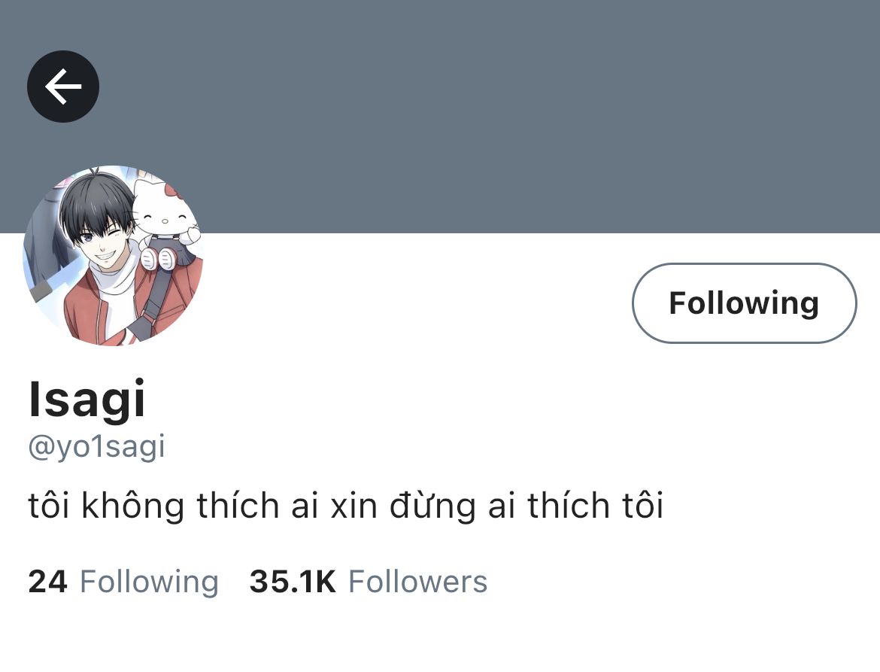Click the black circular back button
The image size is (880, 672).
(x=63, y=87)
